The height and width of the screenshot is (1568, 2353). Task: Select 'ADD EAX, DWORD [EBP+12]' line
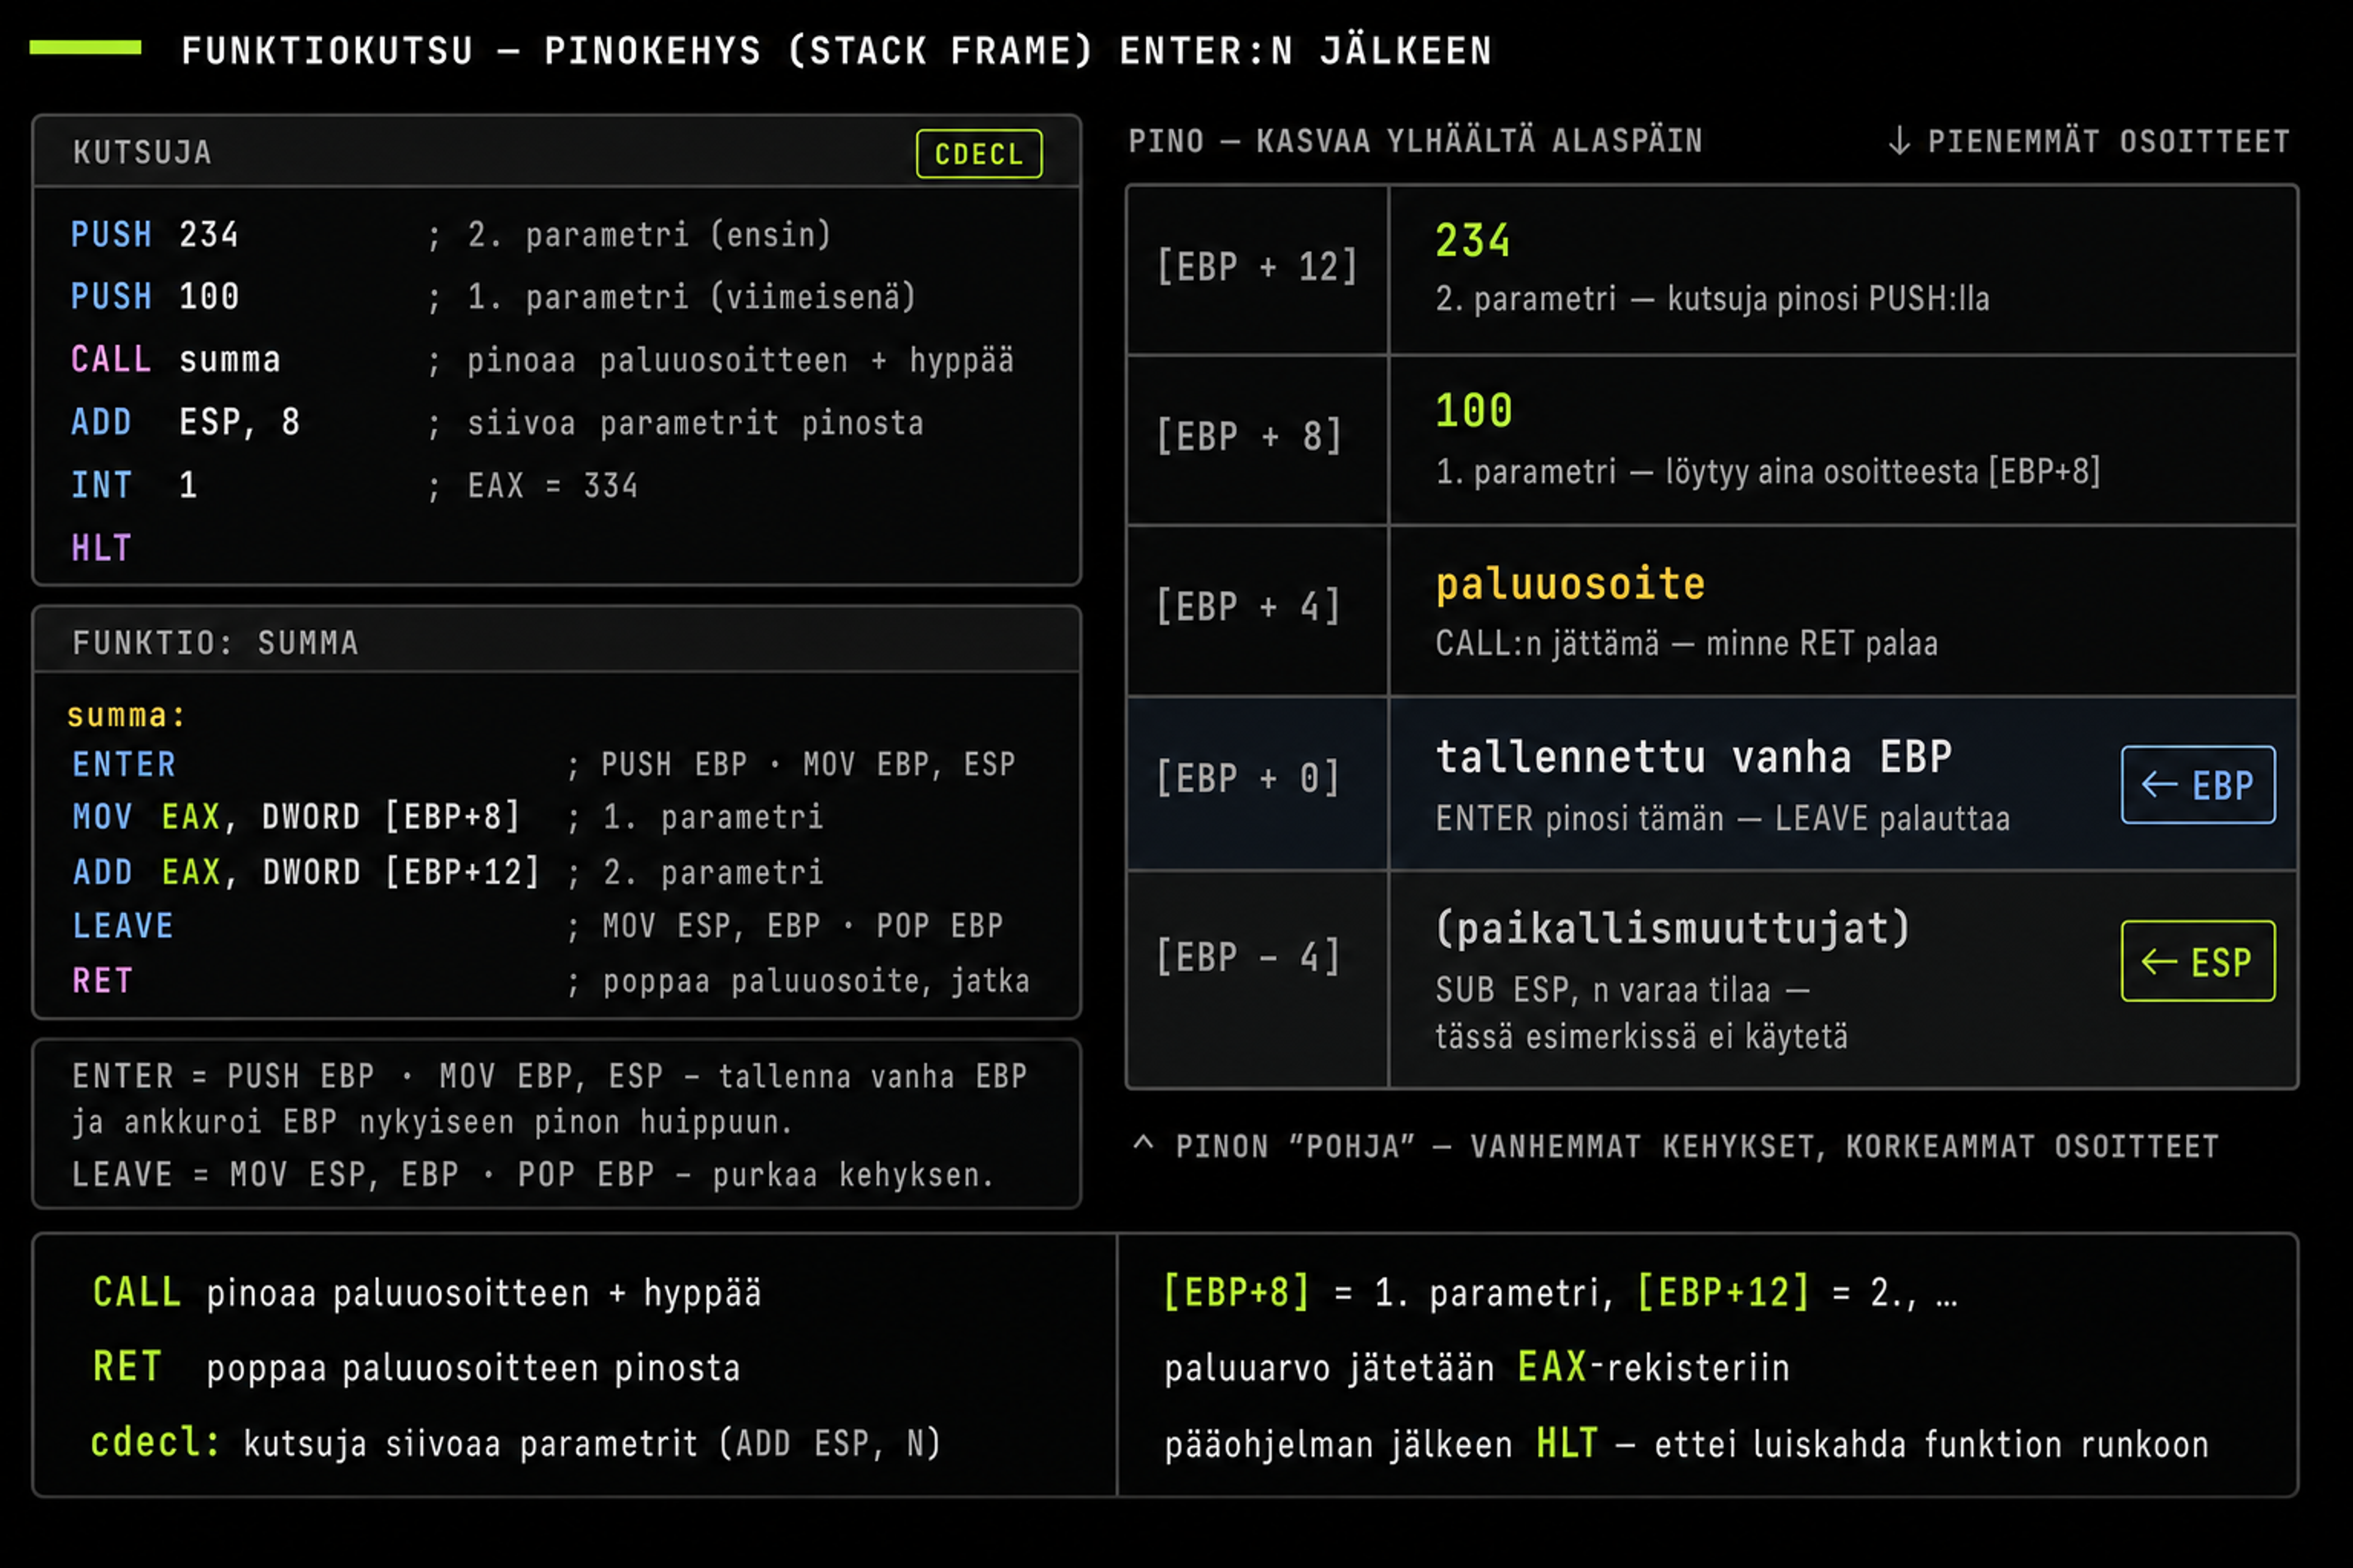(306, 872)
